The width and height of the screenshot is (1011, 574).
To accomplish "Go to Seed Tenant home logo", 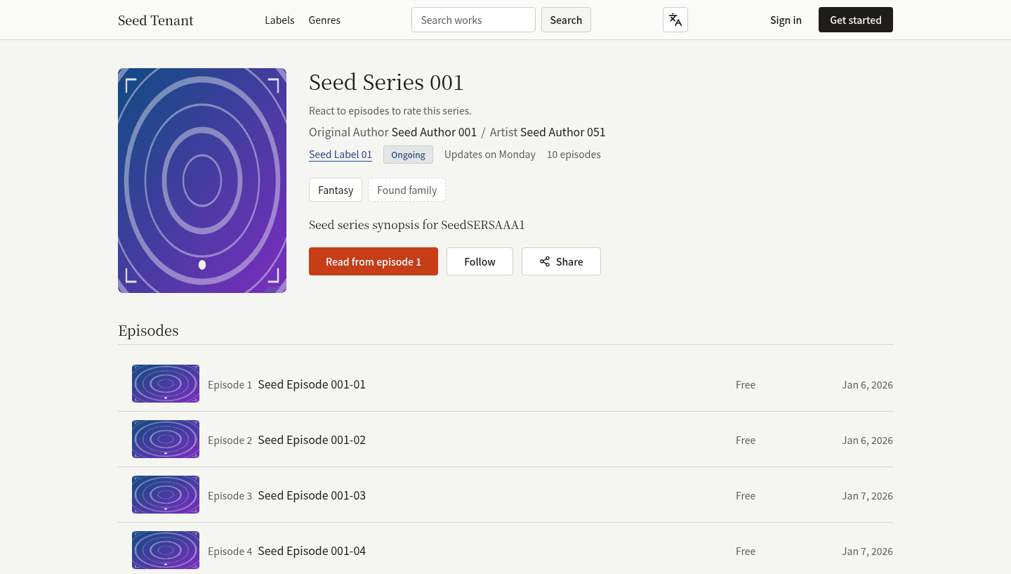I will pos(156,20).
